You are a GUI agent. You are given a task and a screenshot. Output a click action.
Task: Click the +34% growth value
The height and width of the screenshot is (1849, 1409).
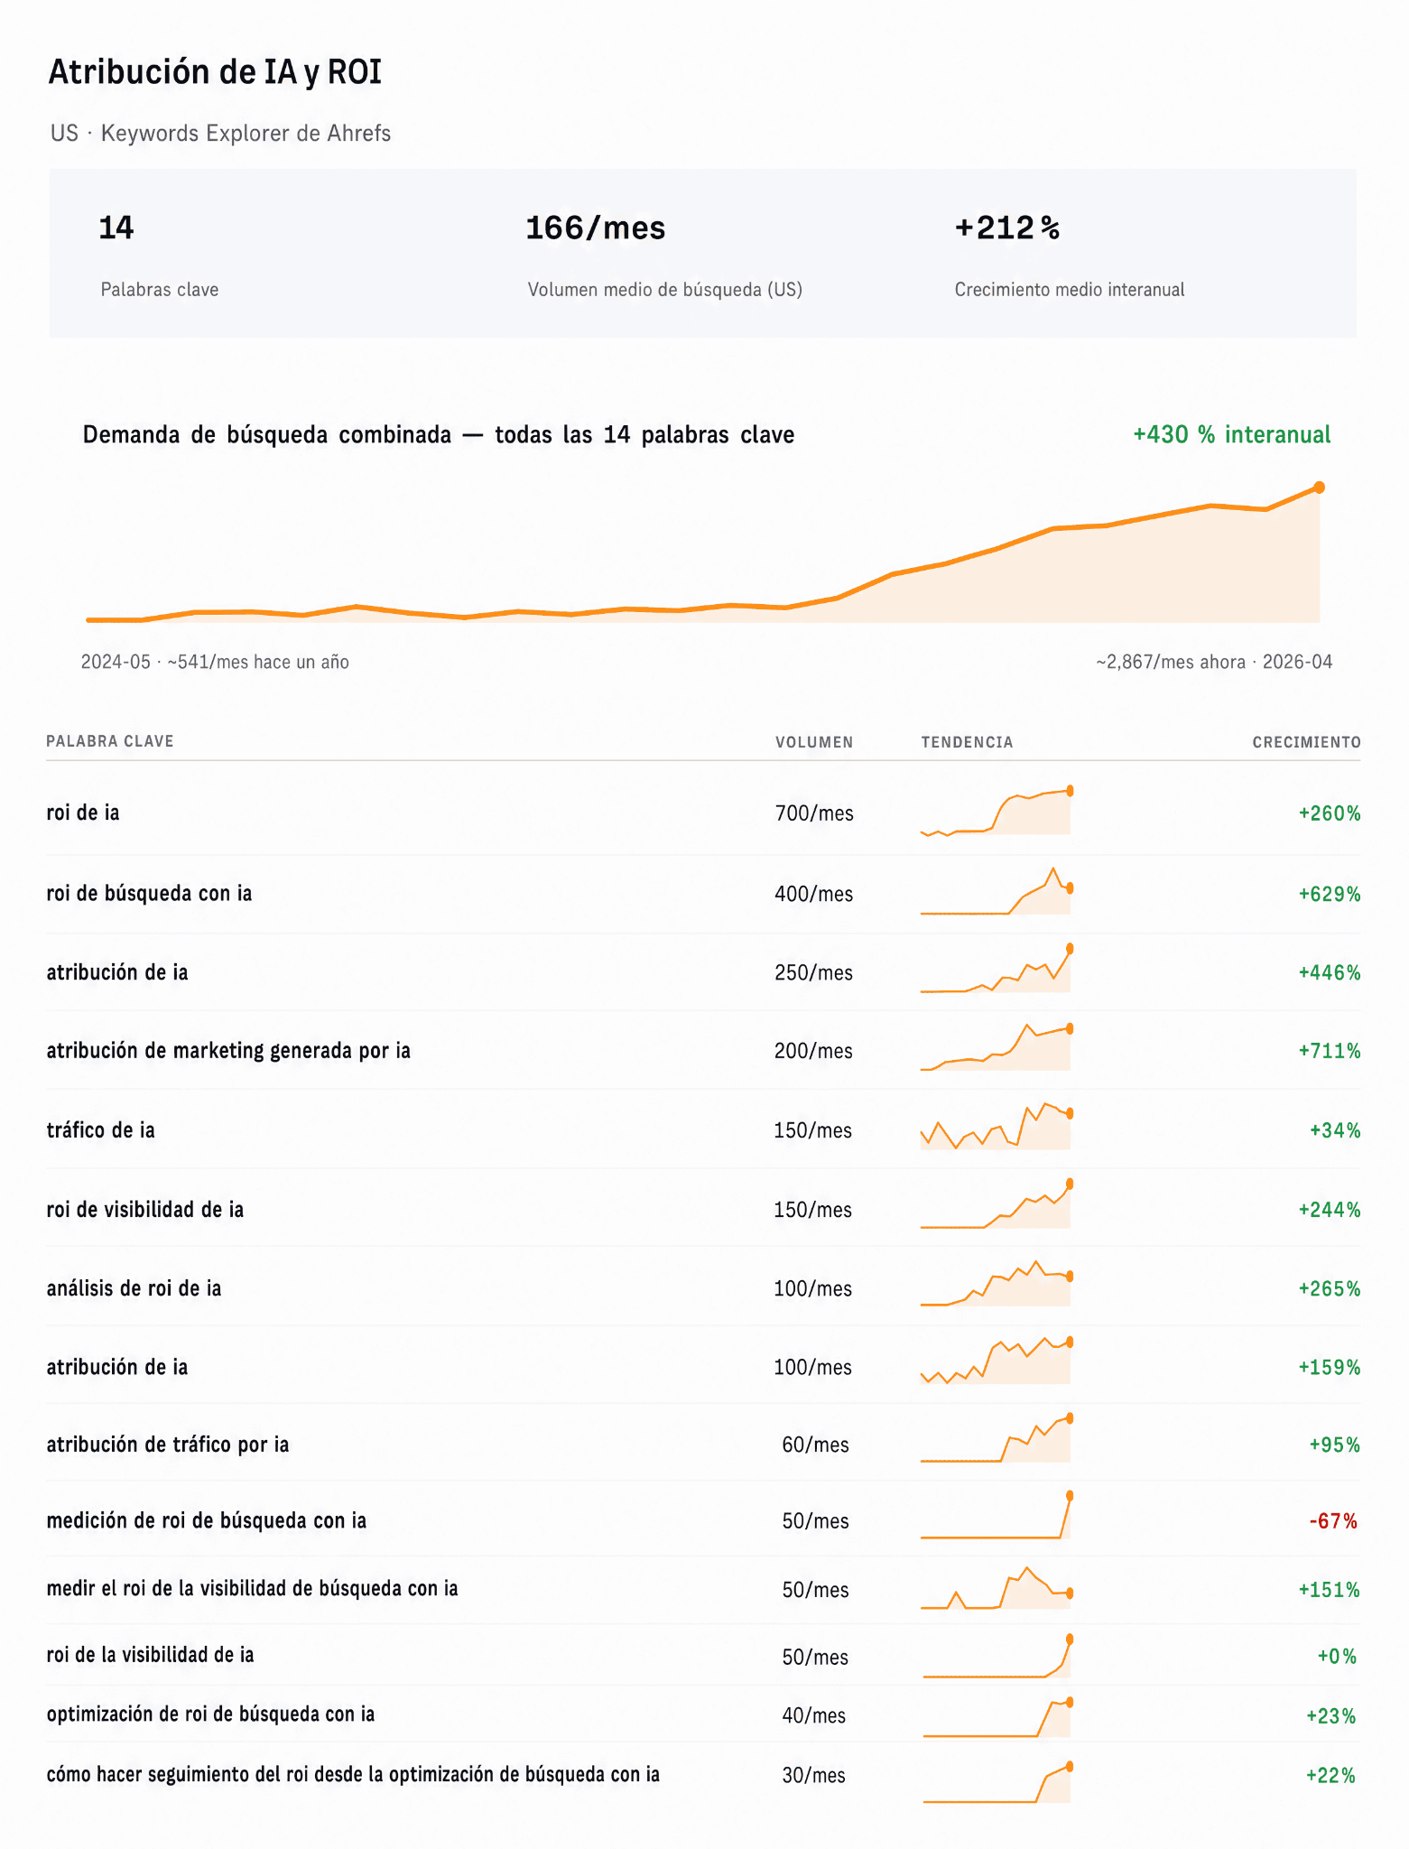(x=1335, y=1130)
